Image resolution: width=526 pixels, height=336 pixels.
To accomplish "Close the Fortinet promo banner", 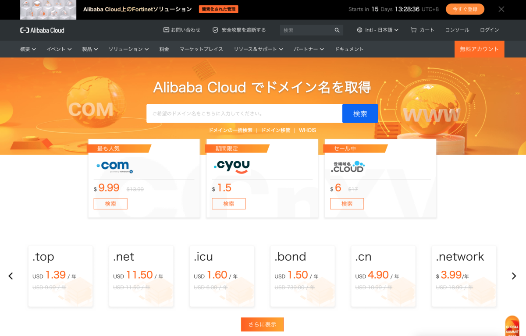I will tap(501, 9).
